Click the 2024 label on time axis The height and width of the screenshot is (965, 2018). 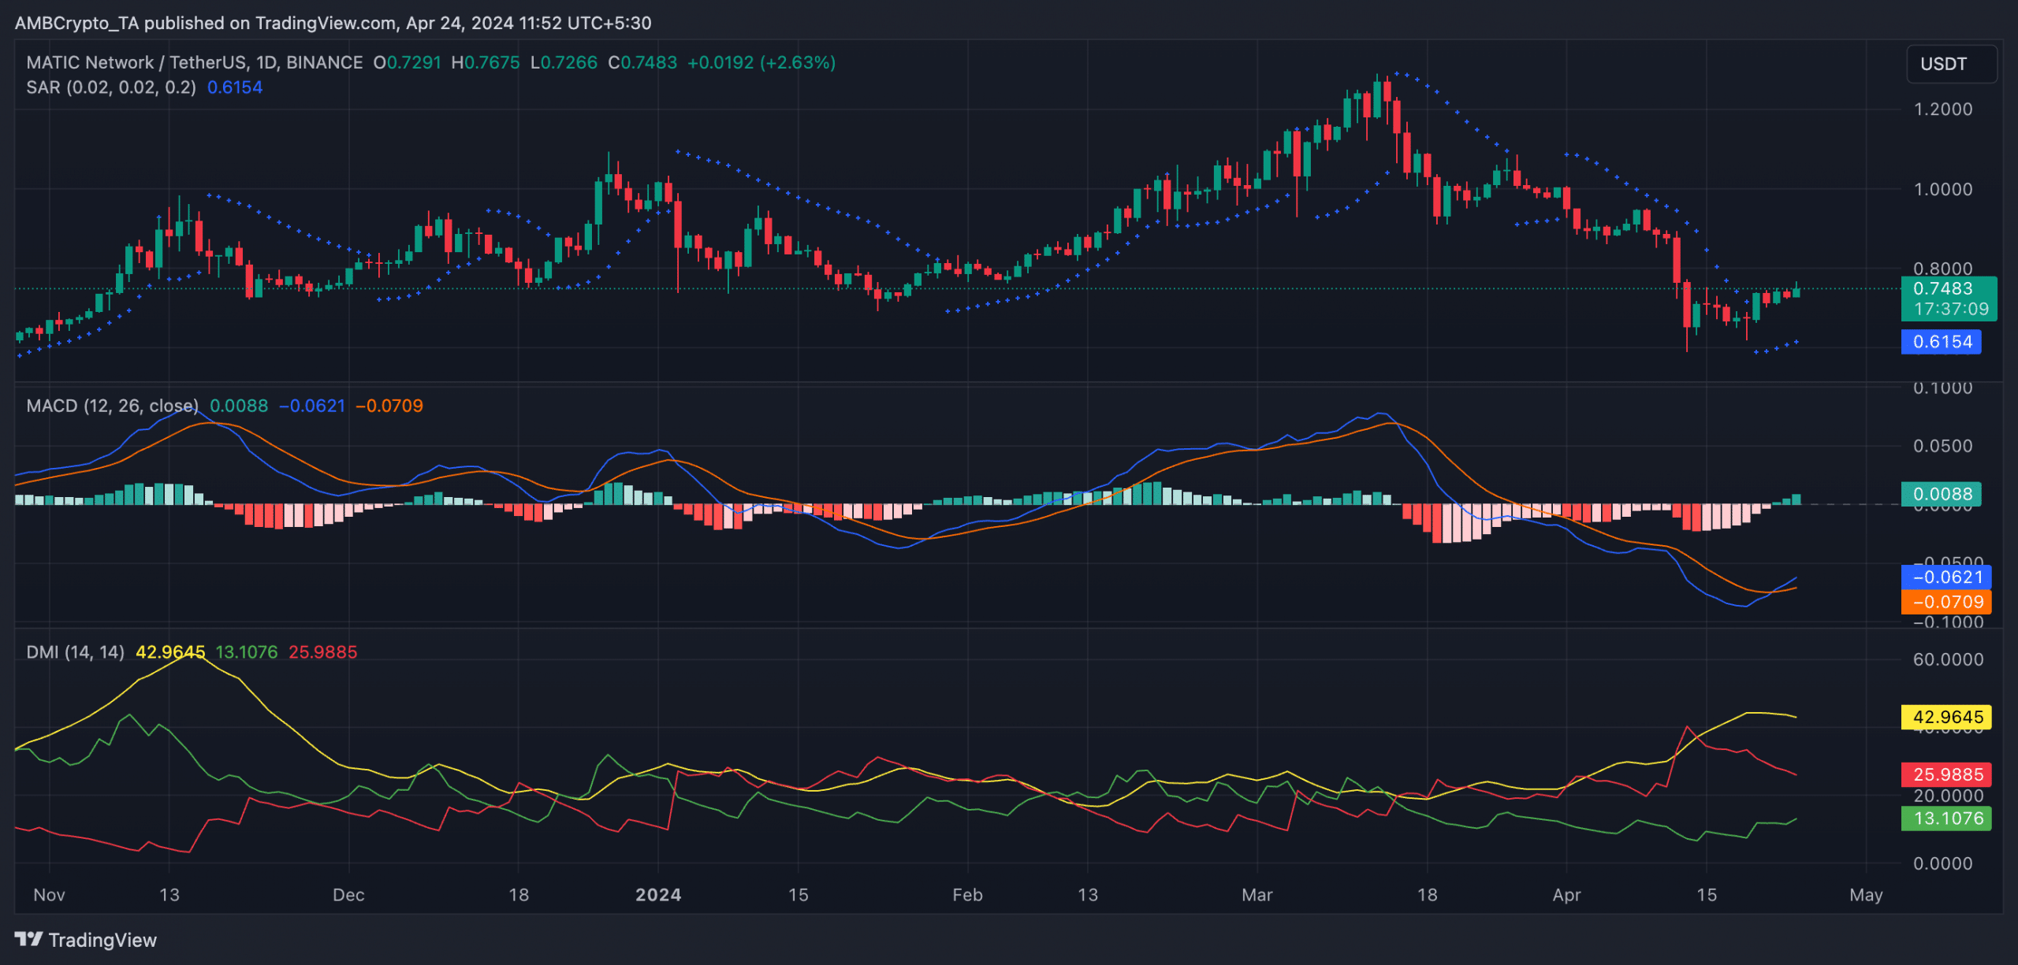(x=658, y=895)
